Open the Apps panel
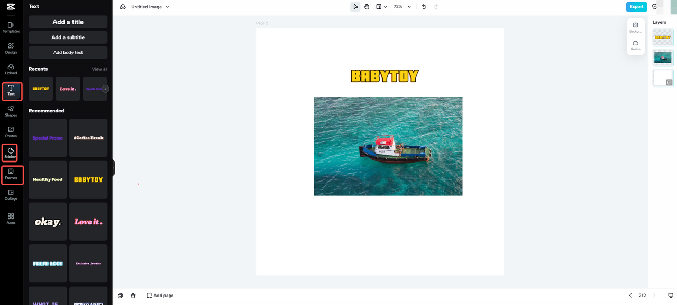 11,218
